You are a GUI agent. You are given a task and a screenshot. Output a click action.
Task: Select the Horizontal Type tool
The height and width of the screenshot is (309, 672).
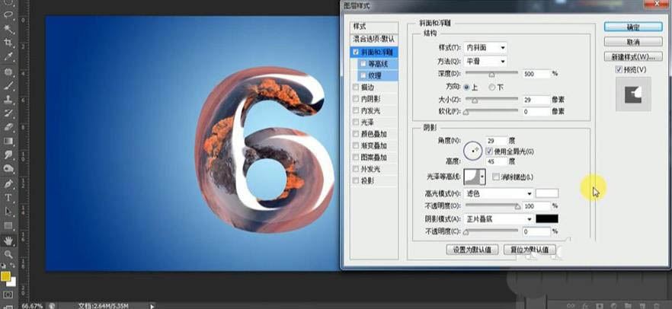coord(8,198)
